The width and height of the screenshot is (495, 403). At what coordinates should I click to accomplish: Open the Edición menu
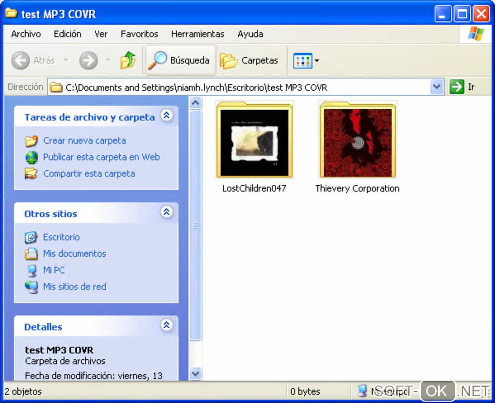(67, 34)
